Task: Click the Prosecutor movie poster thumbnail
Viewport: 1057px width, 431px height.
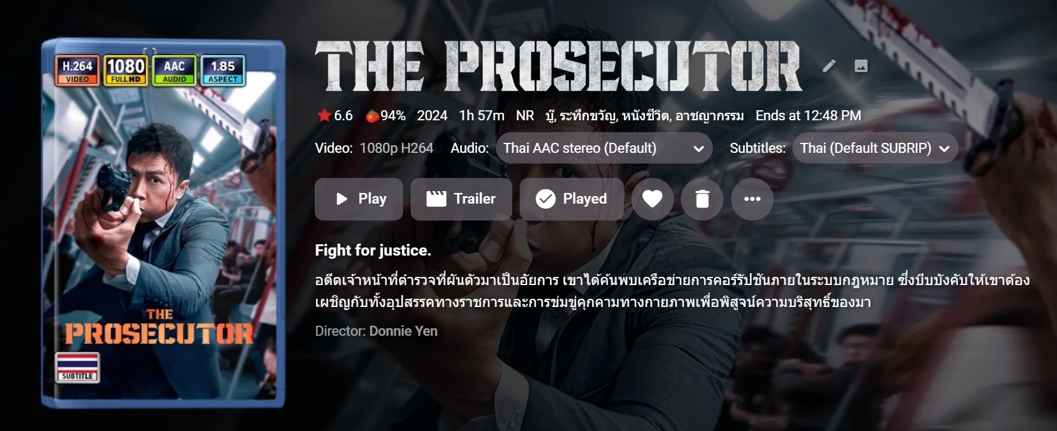Action: tap(163, 224)
